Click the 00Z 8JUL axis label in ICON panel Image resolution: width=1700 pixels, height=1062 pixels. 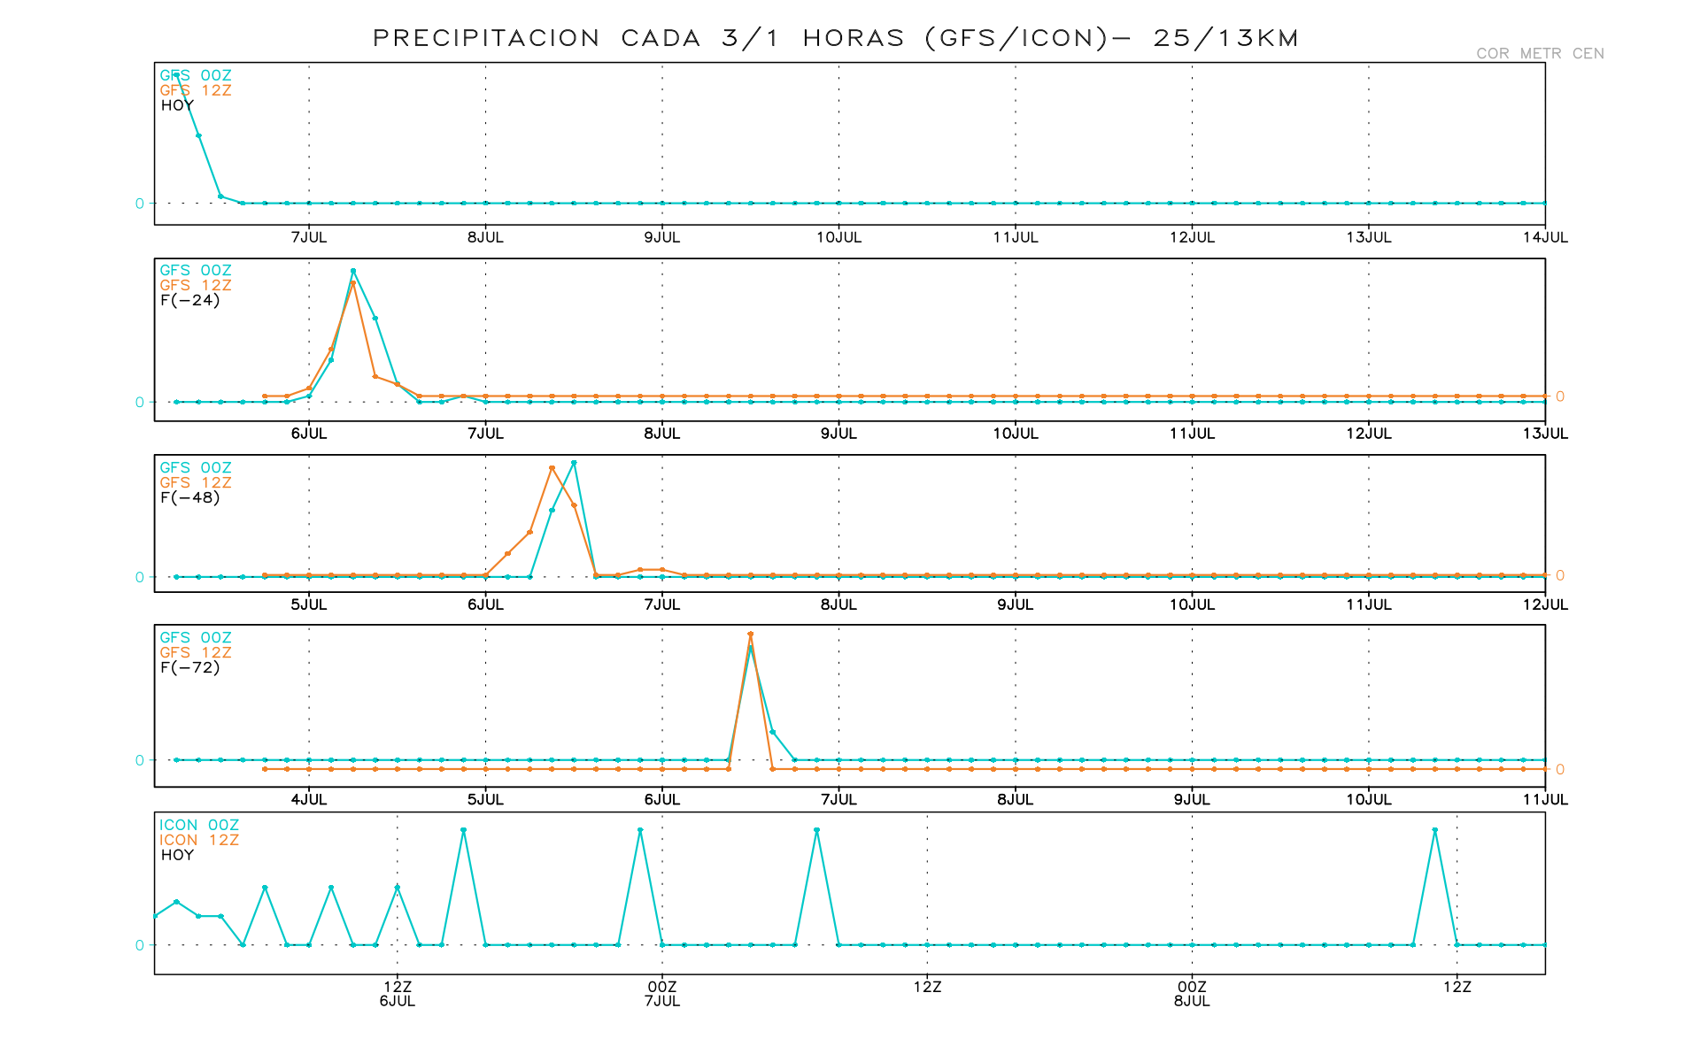point(1192,994)
